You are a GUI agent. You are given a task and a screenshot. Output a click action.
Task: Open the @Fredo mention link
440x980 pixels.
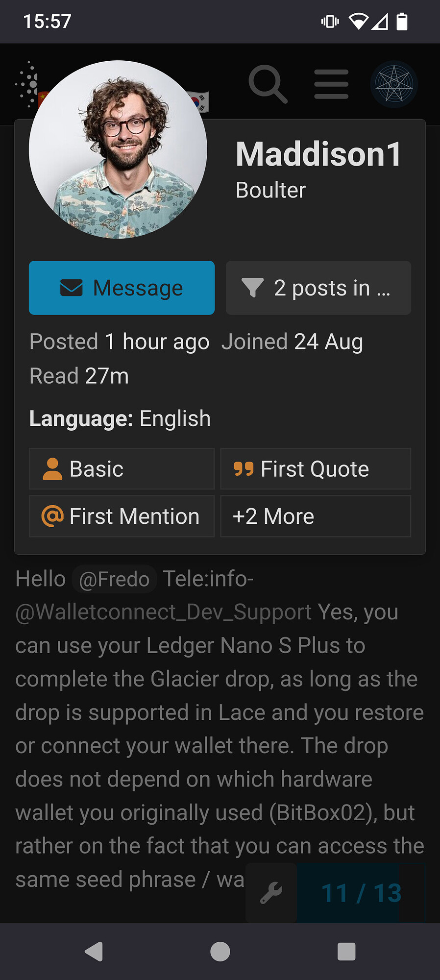[114, 579]
